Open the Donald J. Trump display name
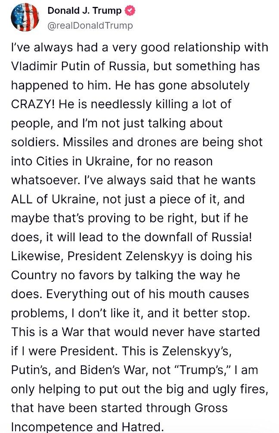This screenshot has width=279, height=433. point(84,10)
